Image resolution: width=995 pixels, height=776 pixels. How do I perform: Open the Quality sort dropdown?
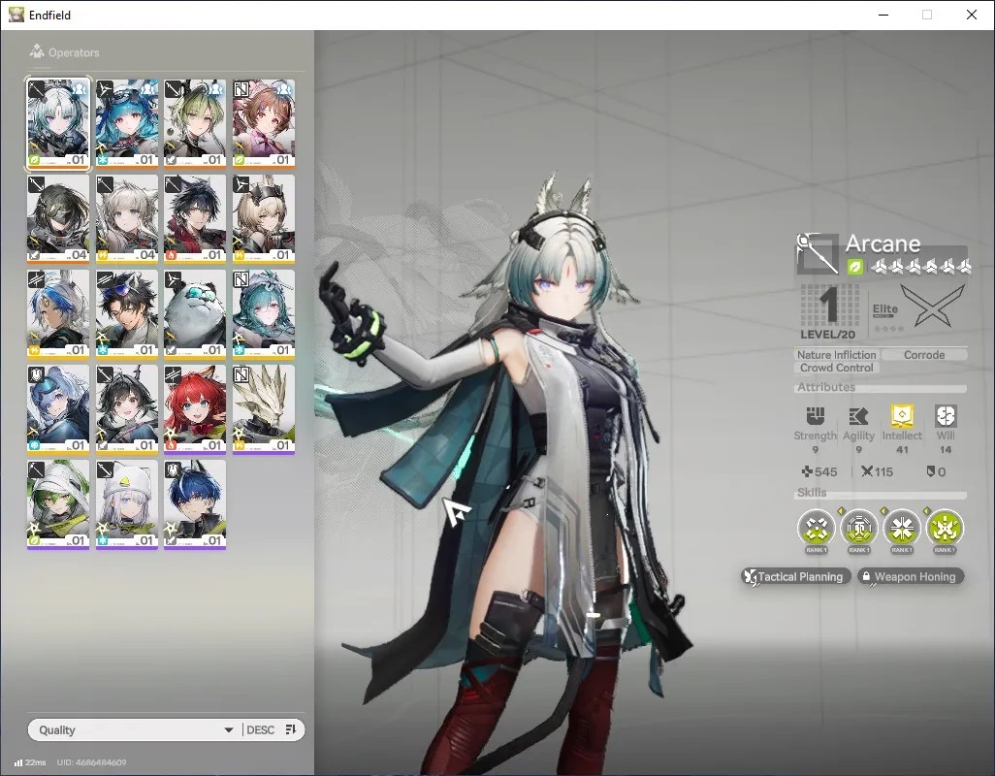pyautogui.click(x=135, y=729)
